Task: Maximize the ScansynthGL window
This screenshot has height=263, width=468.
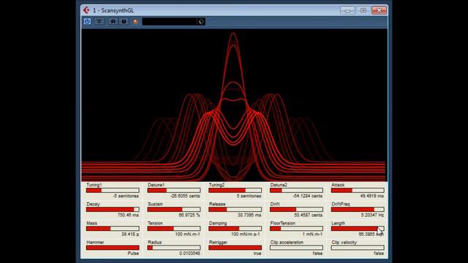Action: tap(363, 10)
